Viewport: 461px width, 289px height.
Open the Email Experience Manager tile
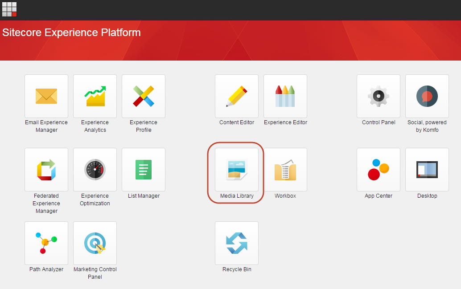click(x=46, y=96)
